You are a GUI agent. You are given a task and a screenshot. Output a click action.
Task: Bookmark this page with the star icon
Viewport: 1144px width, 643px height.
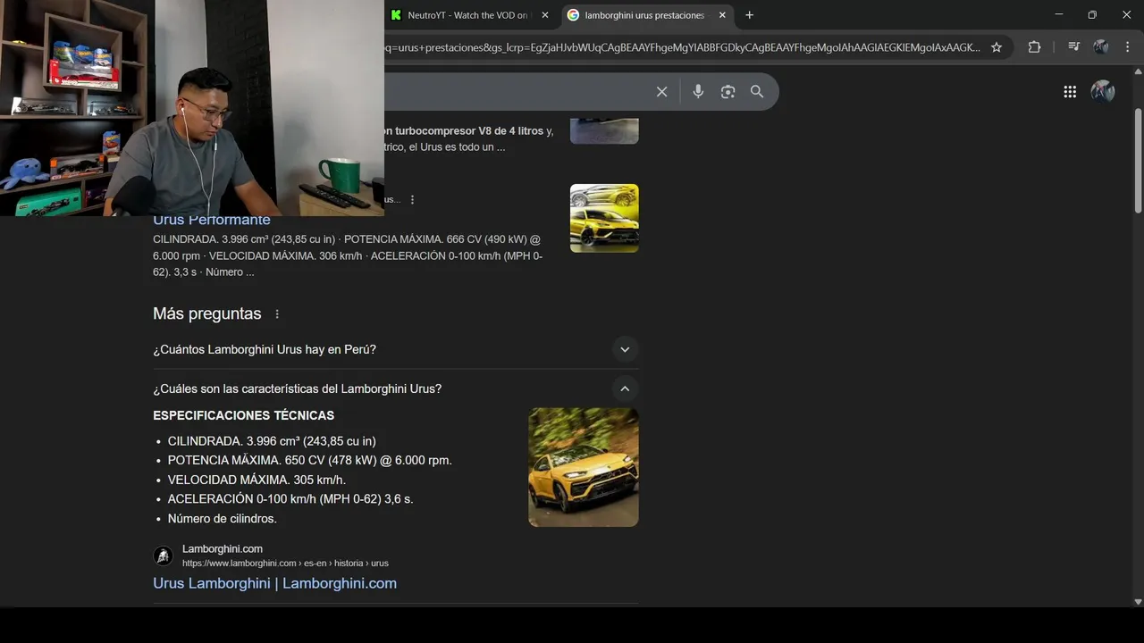[x=997, y=47]
